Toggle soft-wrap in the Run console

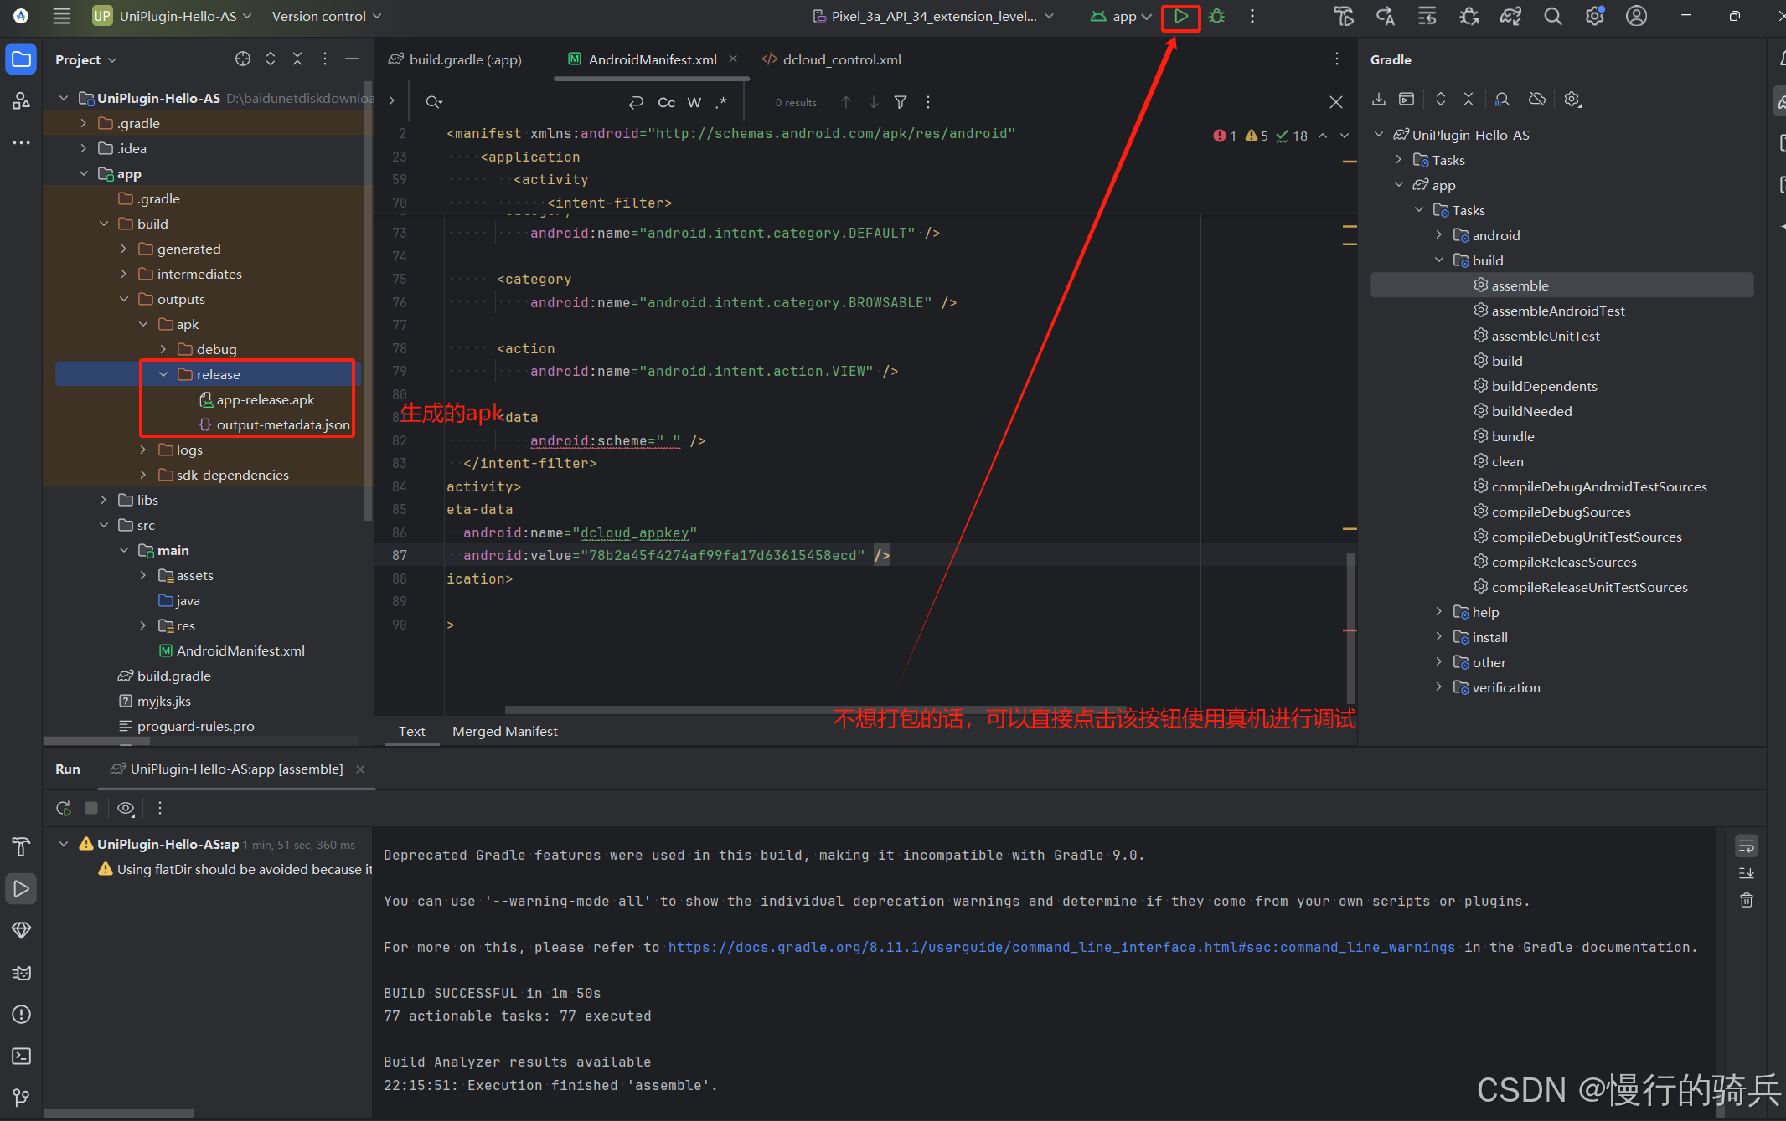pos(1747,846)
